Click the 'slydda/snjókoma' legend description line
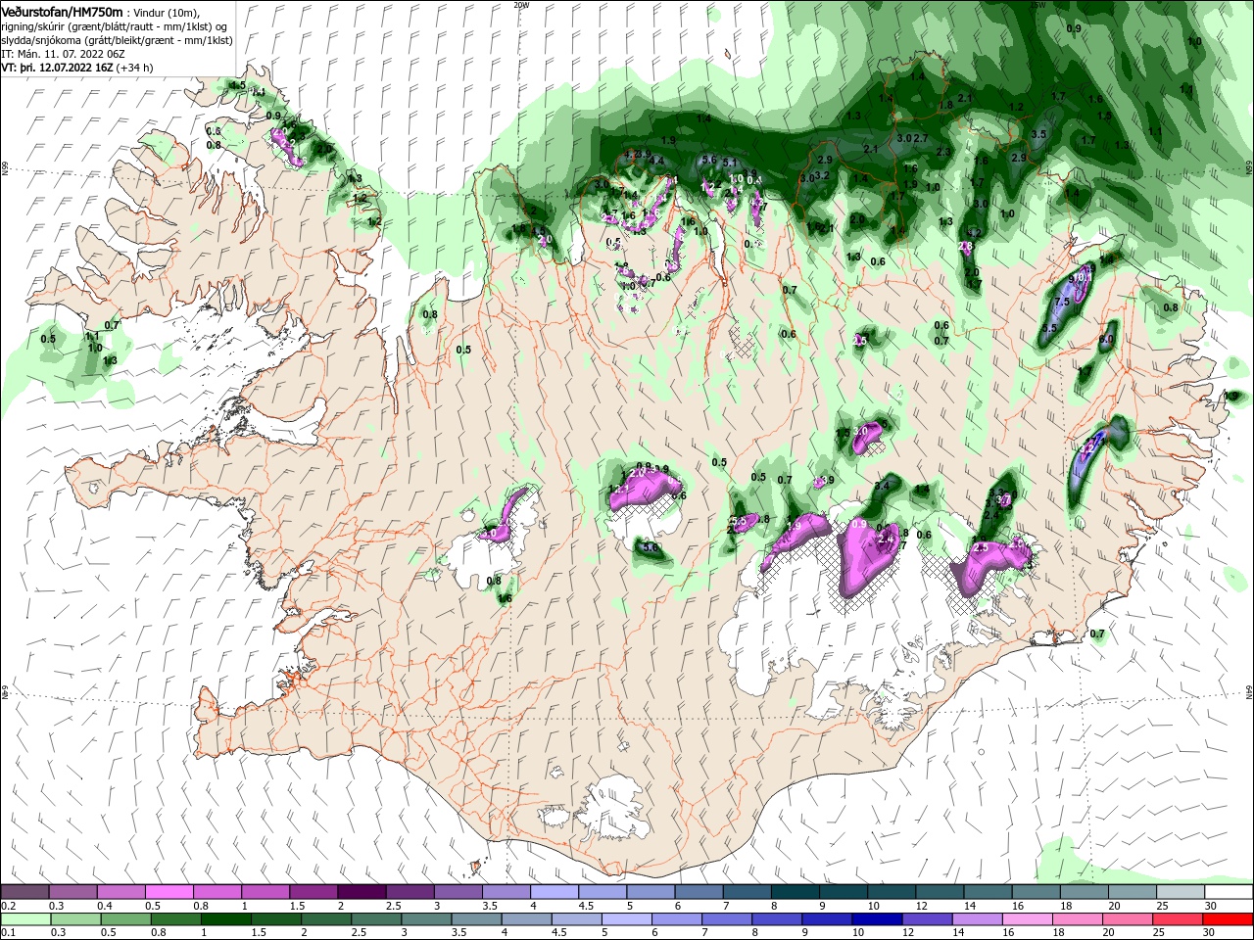Viewport: 1254px width, 940px height. [x=117, y=40]
